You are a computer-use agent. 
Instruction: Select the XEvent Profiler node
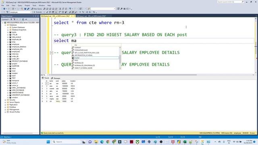[x=15, y=112]
